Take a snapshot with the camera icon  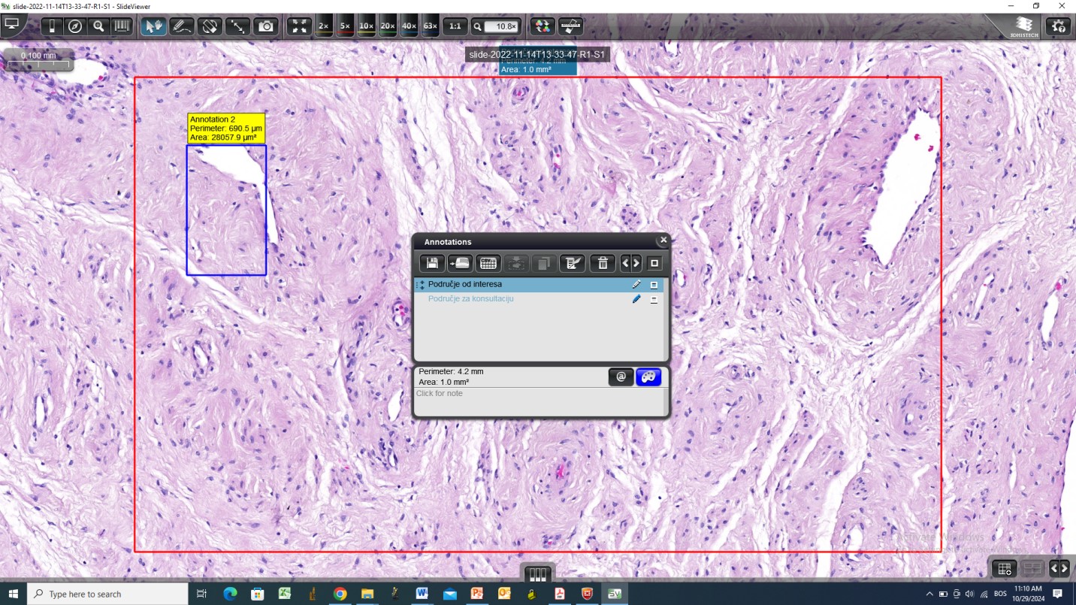266,26
